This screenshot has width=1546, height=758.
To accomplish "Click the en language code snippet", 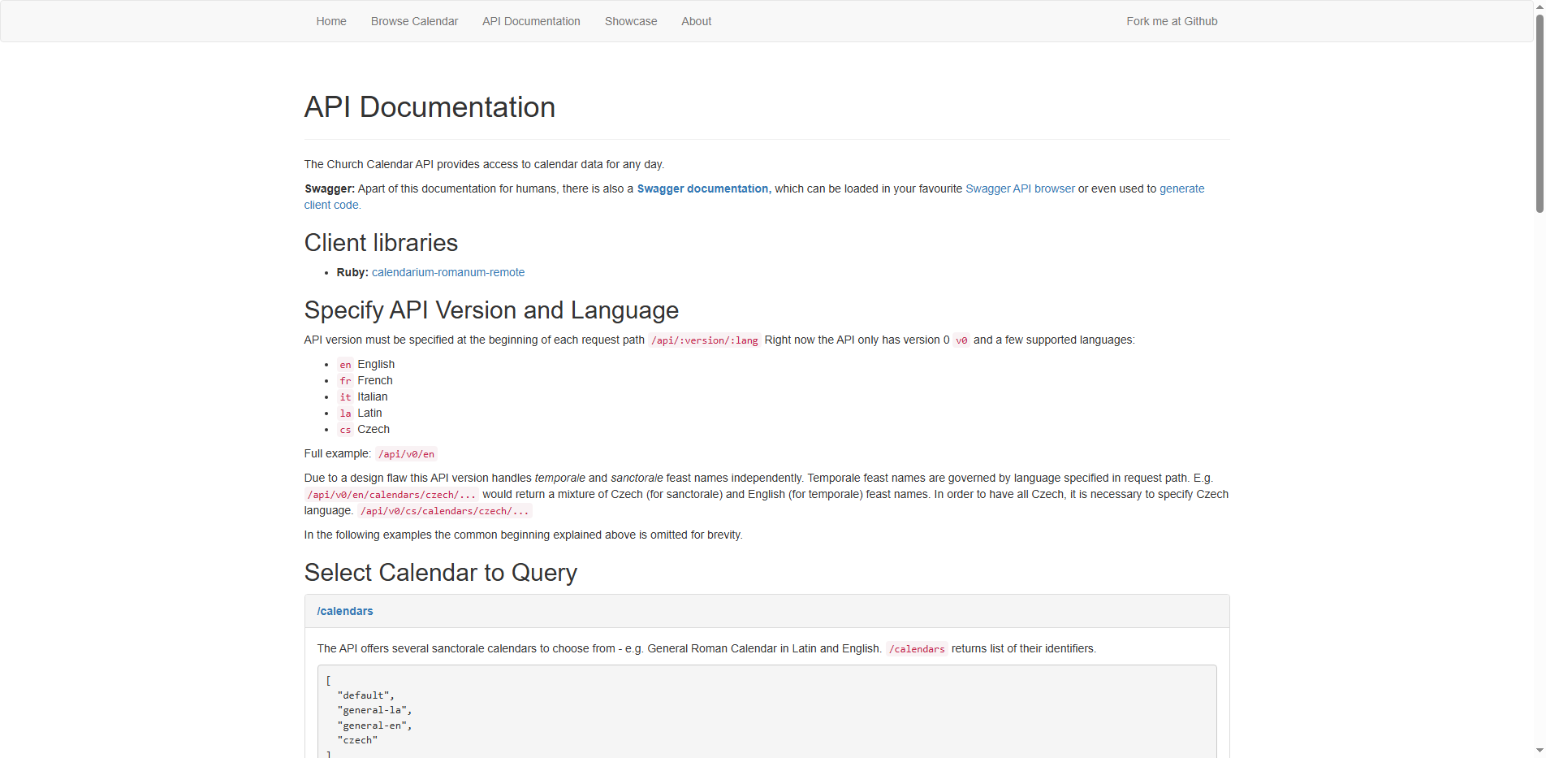I will (344, 365).
